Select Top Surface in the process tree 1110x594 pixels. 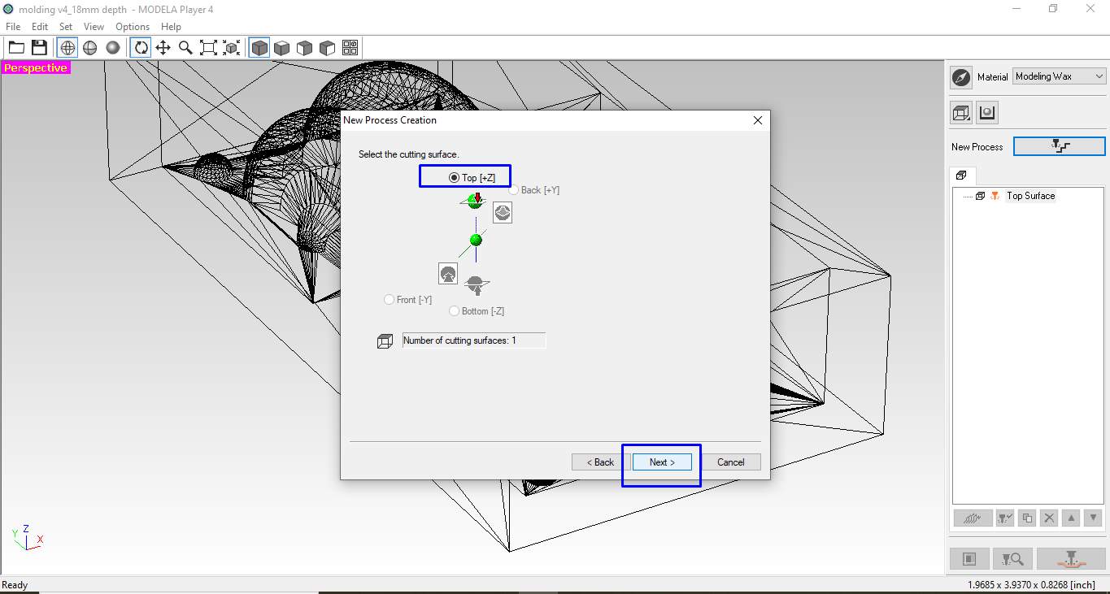[x=1030, y=196]
